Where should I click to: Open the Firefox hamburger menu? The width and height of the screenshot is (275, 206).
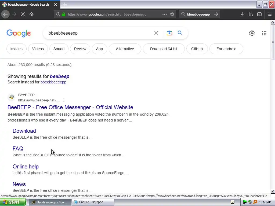270,14
